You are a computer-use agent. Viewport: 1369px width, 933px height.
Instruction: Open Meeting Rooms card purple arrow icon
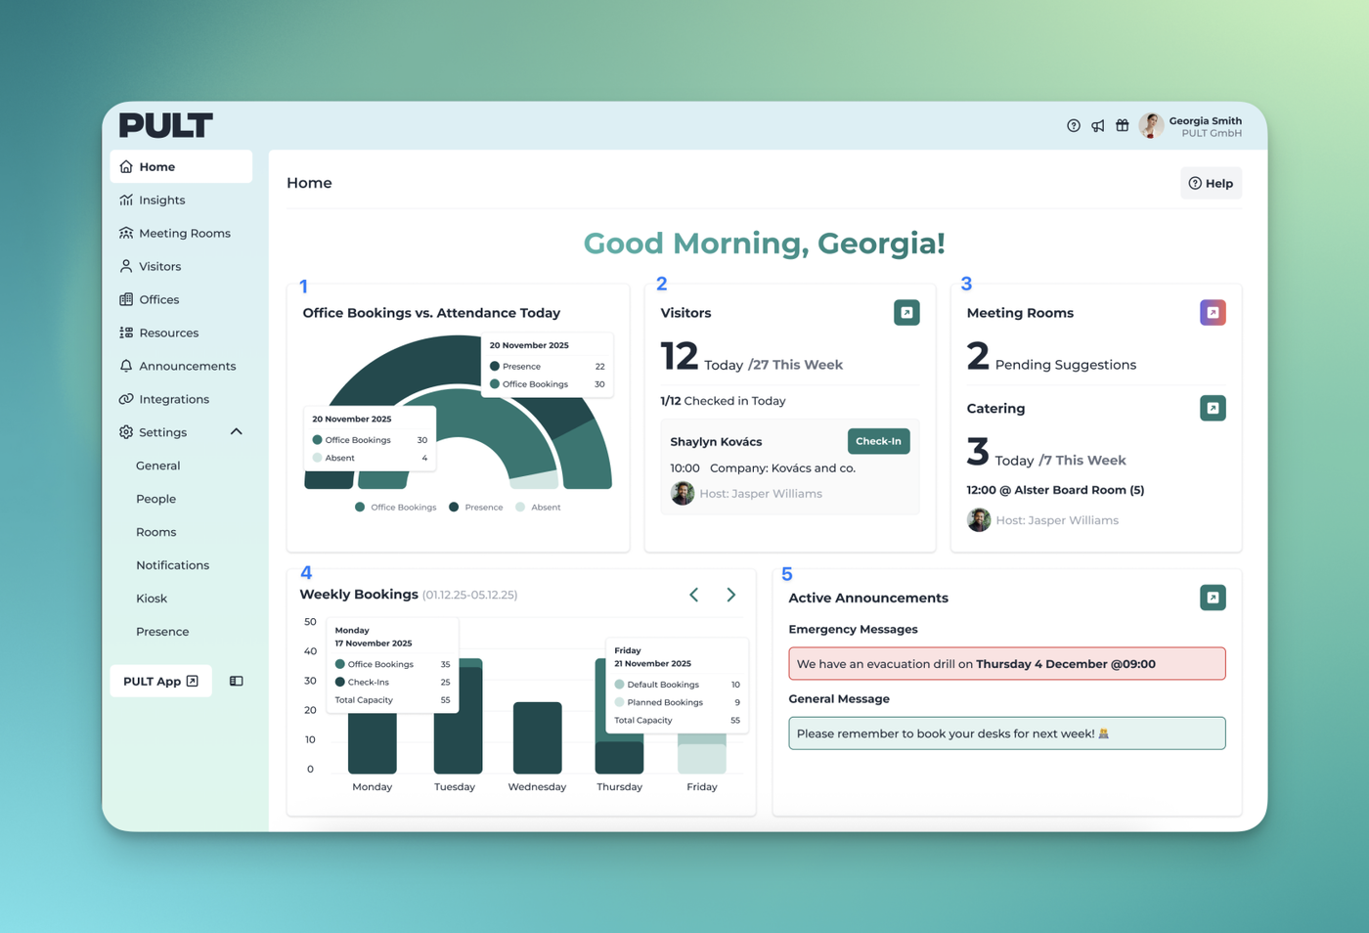[1213, 313]
